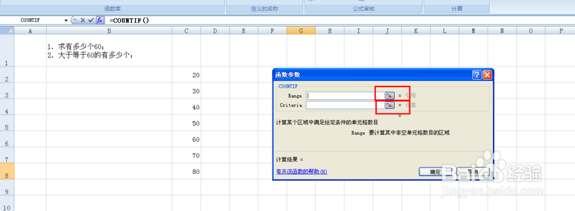Open help with dialog question-mark icon
575x211 pixels.
477,75
